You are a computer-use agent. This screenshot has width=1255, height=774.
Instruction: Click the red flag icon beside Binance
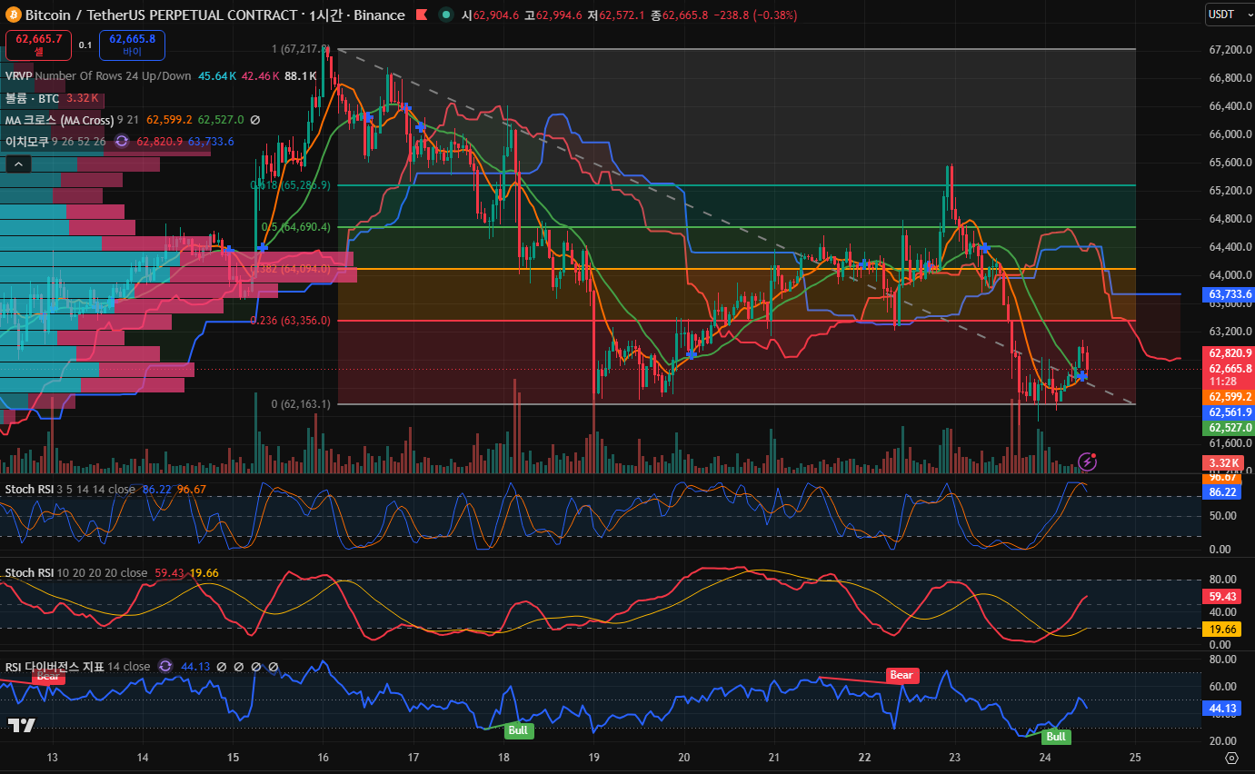coord(421,15)
